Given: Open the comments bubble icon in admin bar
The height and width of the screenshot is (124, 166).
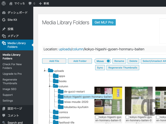Looking at the screenshot, I should point(30,3).
